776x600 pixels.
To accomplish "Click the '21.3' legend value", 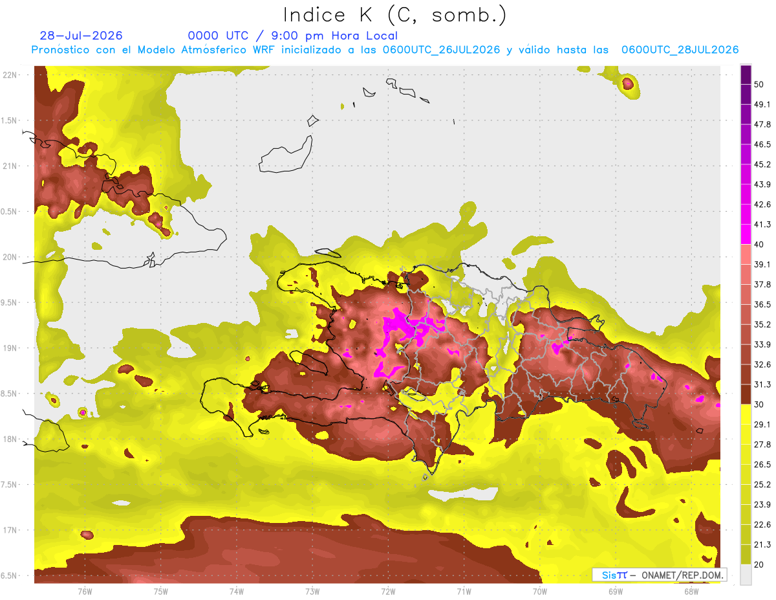I will [x=762, y=545].
